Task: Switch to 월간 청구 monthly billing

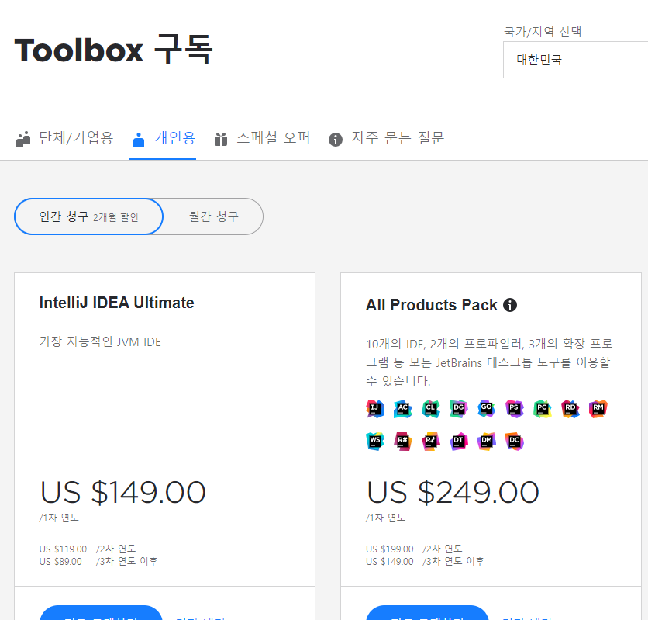Action: coord(214,216)
